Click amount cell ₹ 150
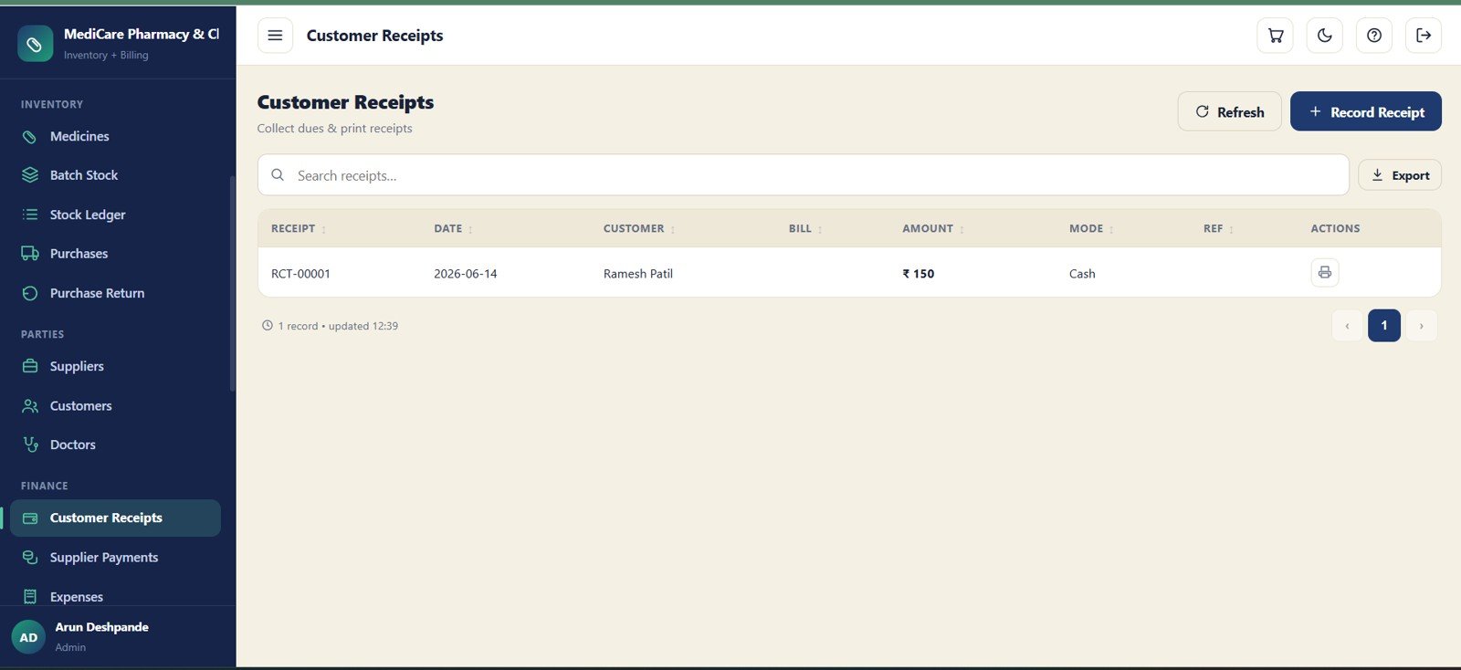Image resolution: width=1461 pixels, height=670 pixels. point(919,274)
